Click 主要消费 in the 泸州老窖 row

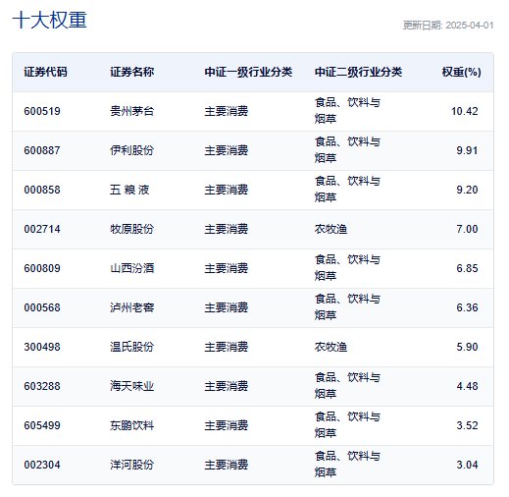[x=227, y=307]
